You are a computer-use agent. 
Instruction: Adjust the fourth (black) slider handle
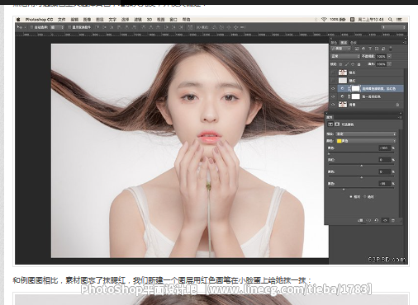344,190
